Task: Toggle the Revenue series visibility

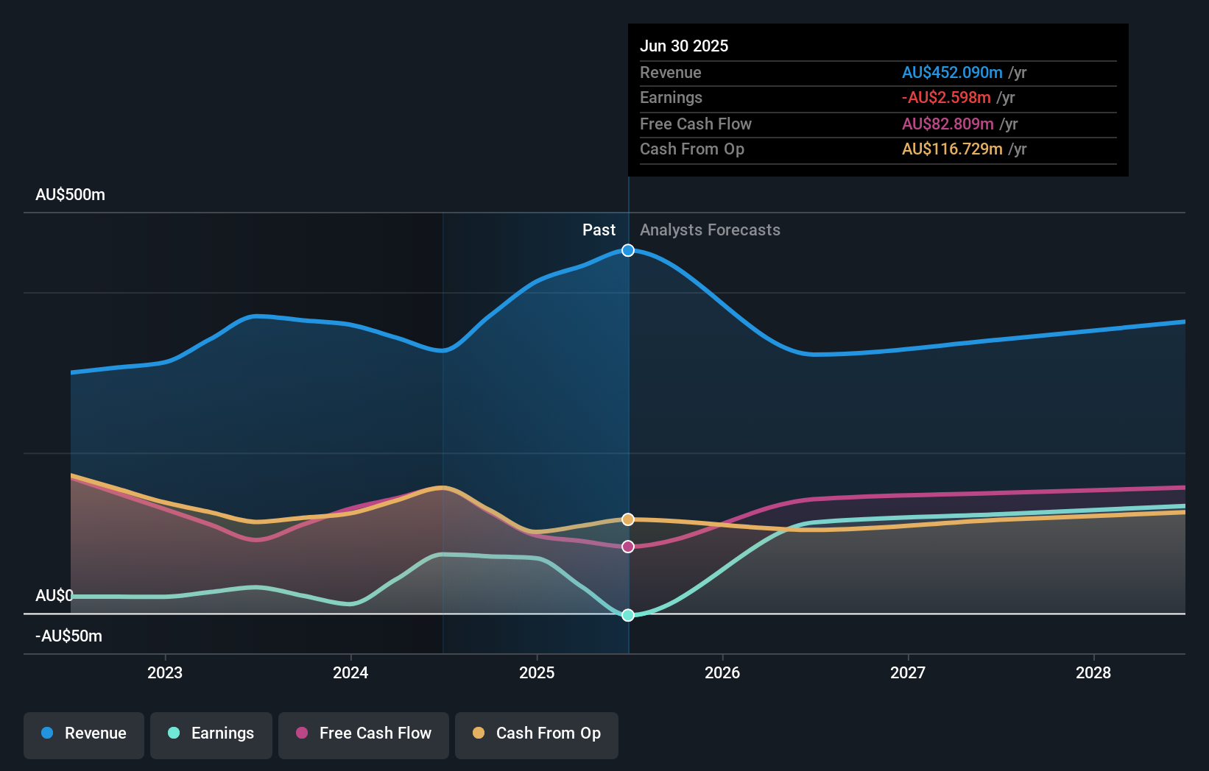Action: 83,733
